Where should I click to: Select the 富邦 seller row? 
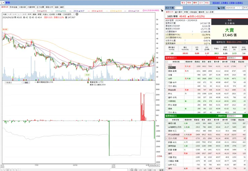[x=205, y=154]
